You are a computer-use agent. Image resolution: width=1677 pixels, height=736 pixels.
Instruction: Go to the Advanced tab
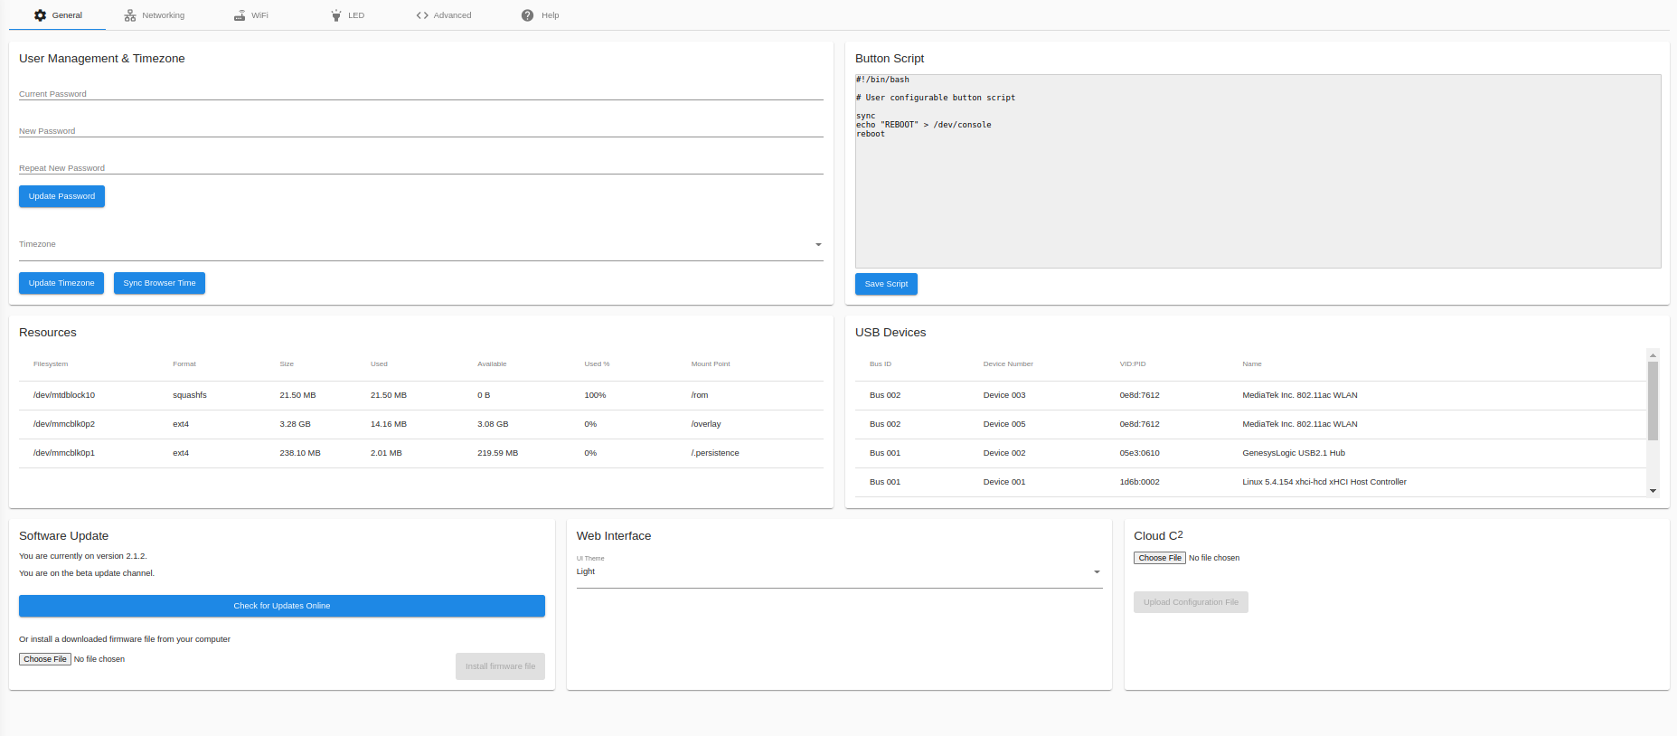[444, 15]
